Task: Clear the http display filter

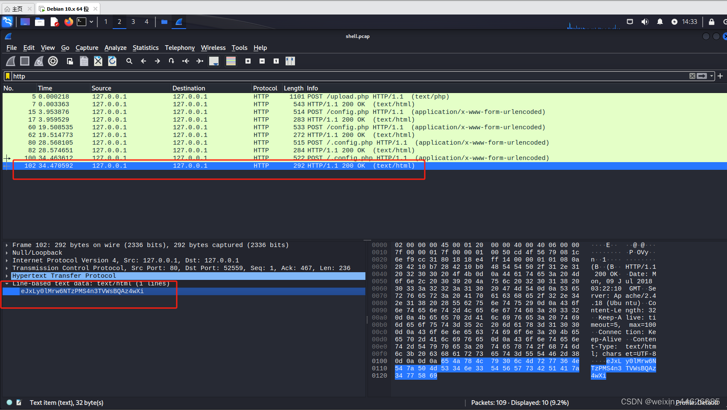Action: pyautogui.click(x=692, y=76)
